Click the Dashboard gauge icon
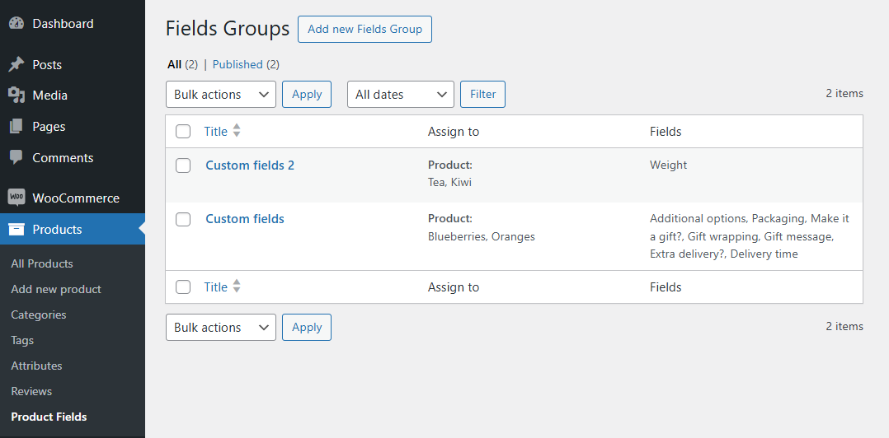Viewport: 889px width, 438px height. tap(16, 24)
